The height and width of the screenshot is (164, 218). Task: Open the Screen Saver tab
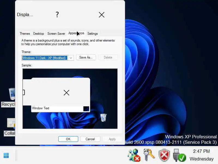point(56,34)
